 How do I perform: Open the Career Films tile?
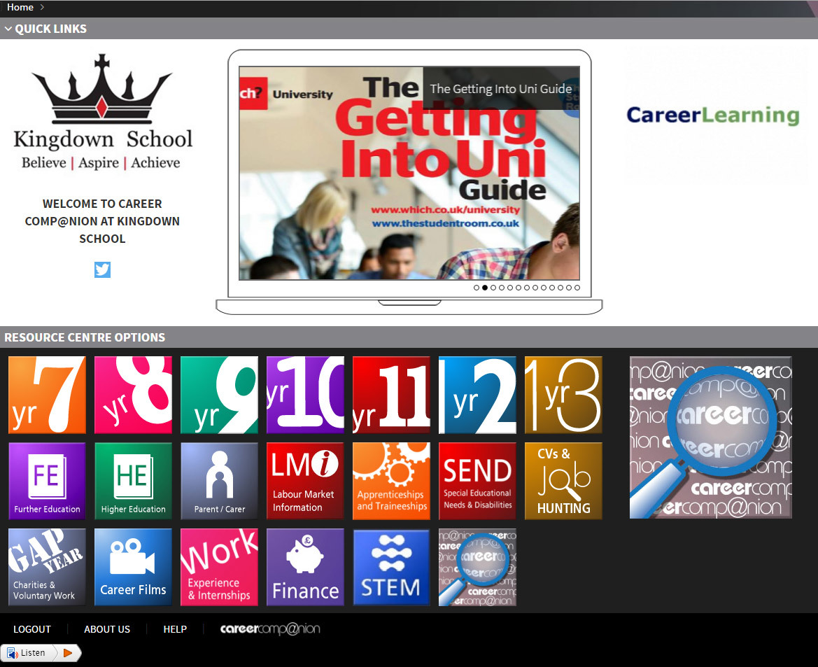coord(133,568)
